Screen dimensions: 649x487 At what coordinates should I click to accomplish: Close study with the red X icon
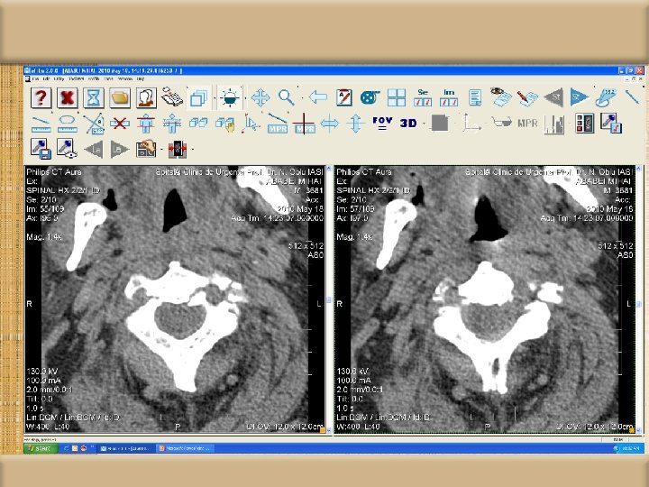(x=68, y=97)
